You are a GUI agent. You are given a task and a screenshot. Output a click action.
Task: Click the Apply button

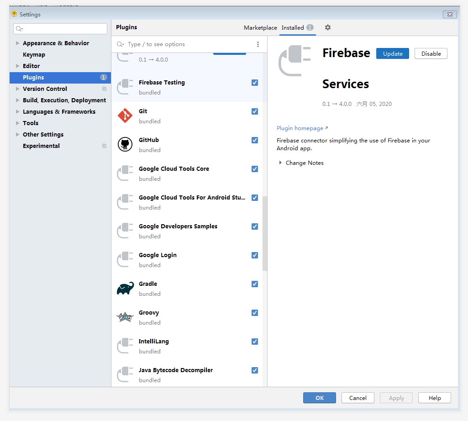coord(396,398)
